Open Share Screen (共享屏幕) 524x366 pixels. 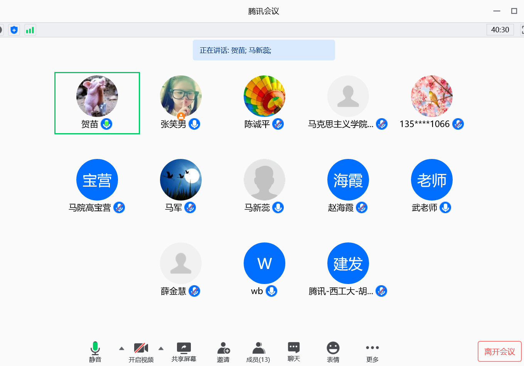(x=184, y=352)
